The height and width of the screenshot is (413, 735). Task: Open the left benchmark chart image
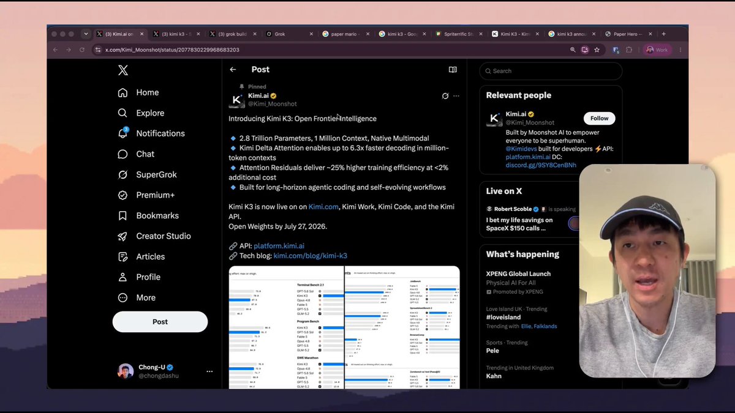tap(286, 327)
